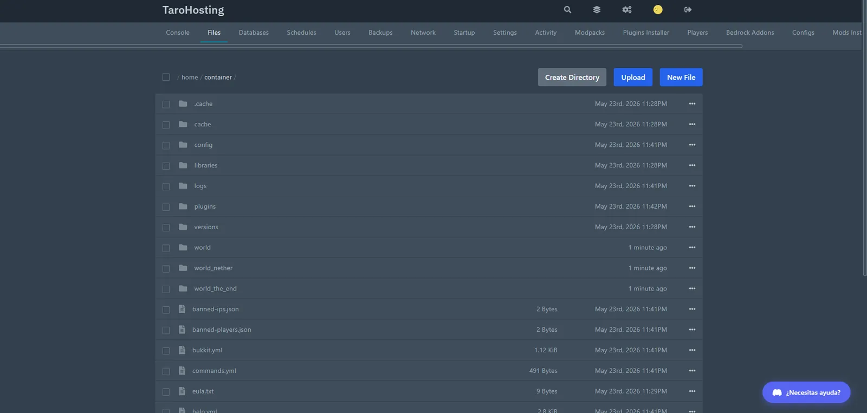867x413 pixels.
Task: Open the yellow account avatar
Action: coord(658,10)
